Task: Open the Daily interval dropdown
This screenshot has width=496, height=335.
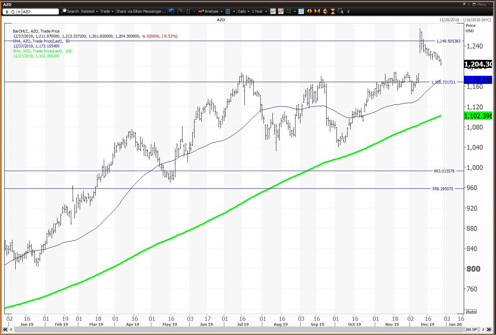Action: click(243, 11)
